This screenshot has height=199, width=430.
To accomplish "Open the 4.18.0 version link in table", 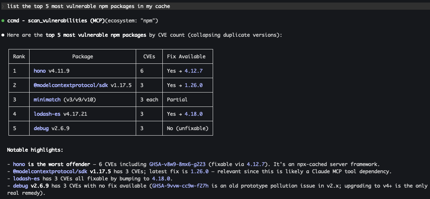I will coord(194,114).
